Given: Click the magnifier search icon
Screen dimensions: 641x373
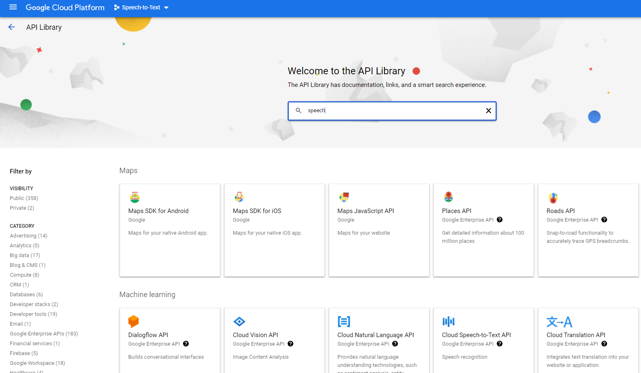Looking at the screenshot, I should [299, 111].
